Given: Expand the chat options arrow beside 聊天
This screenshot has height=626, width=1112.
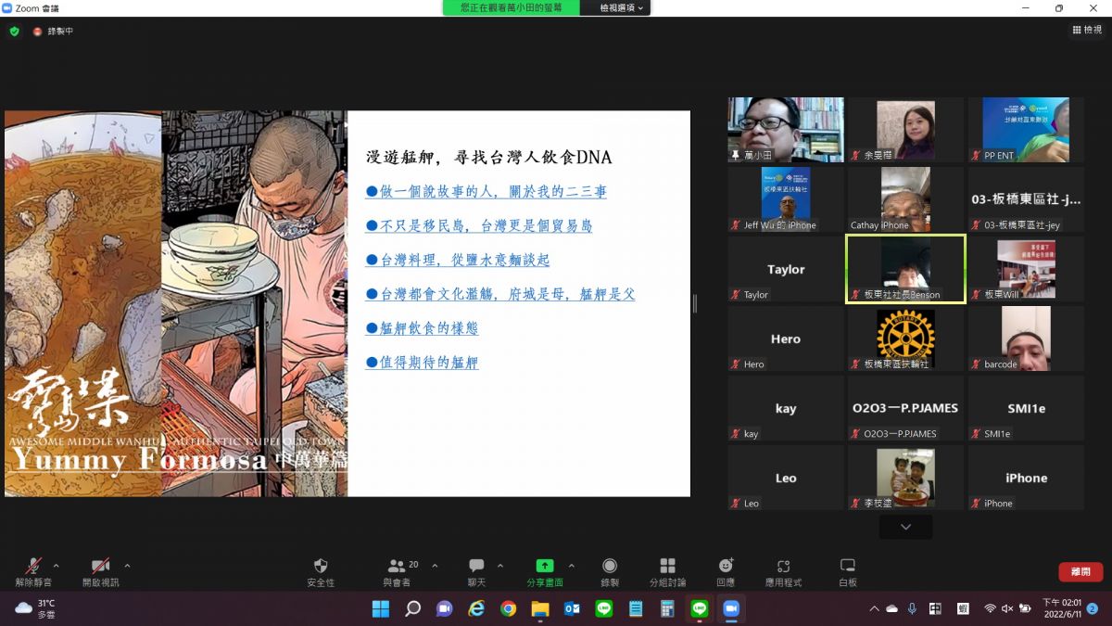Looking at the screenshot, I should (500, 565).
